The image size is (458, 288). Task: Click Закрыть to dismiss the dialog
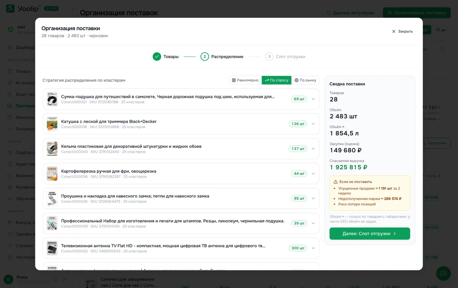click(402, 31)
